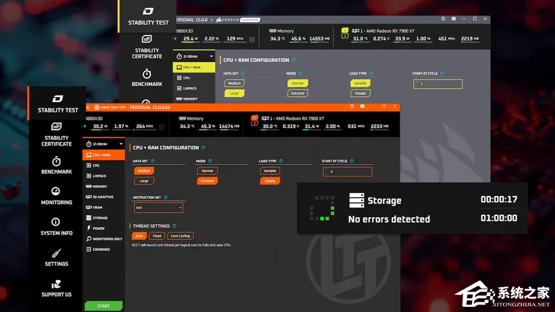Click help icon beside front window Mode
The width and height of the screenshot is (555, 312).
[x=210, y=161]
